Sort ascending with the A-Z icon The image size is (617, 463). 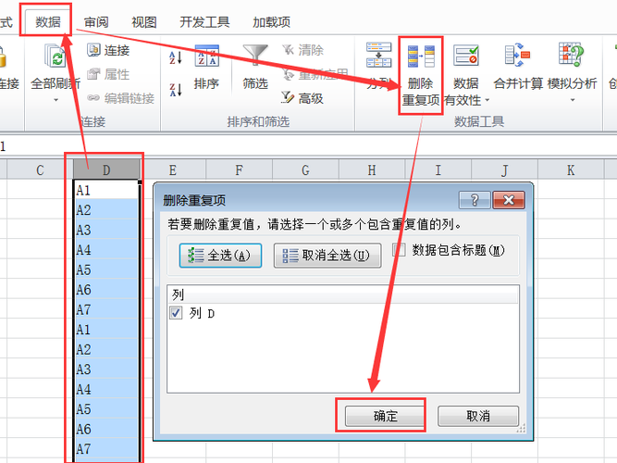[176, 58]
